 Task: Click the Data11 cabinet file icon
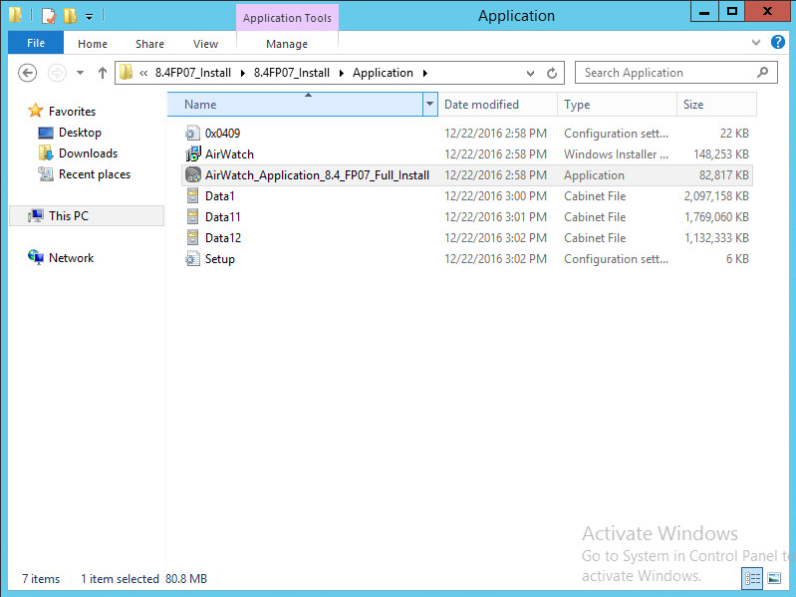(x=192, y=216)
